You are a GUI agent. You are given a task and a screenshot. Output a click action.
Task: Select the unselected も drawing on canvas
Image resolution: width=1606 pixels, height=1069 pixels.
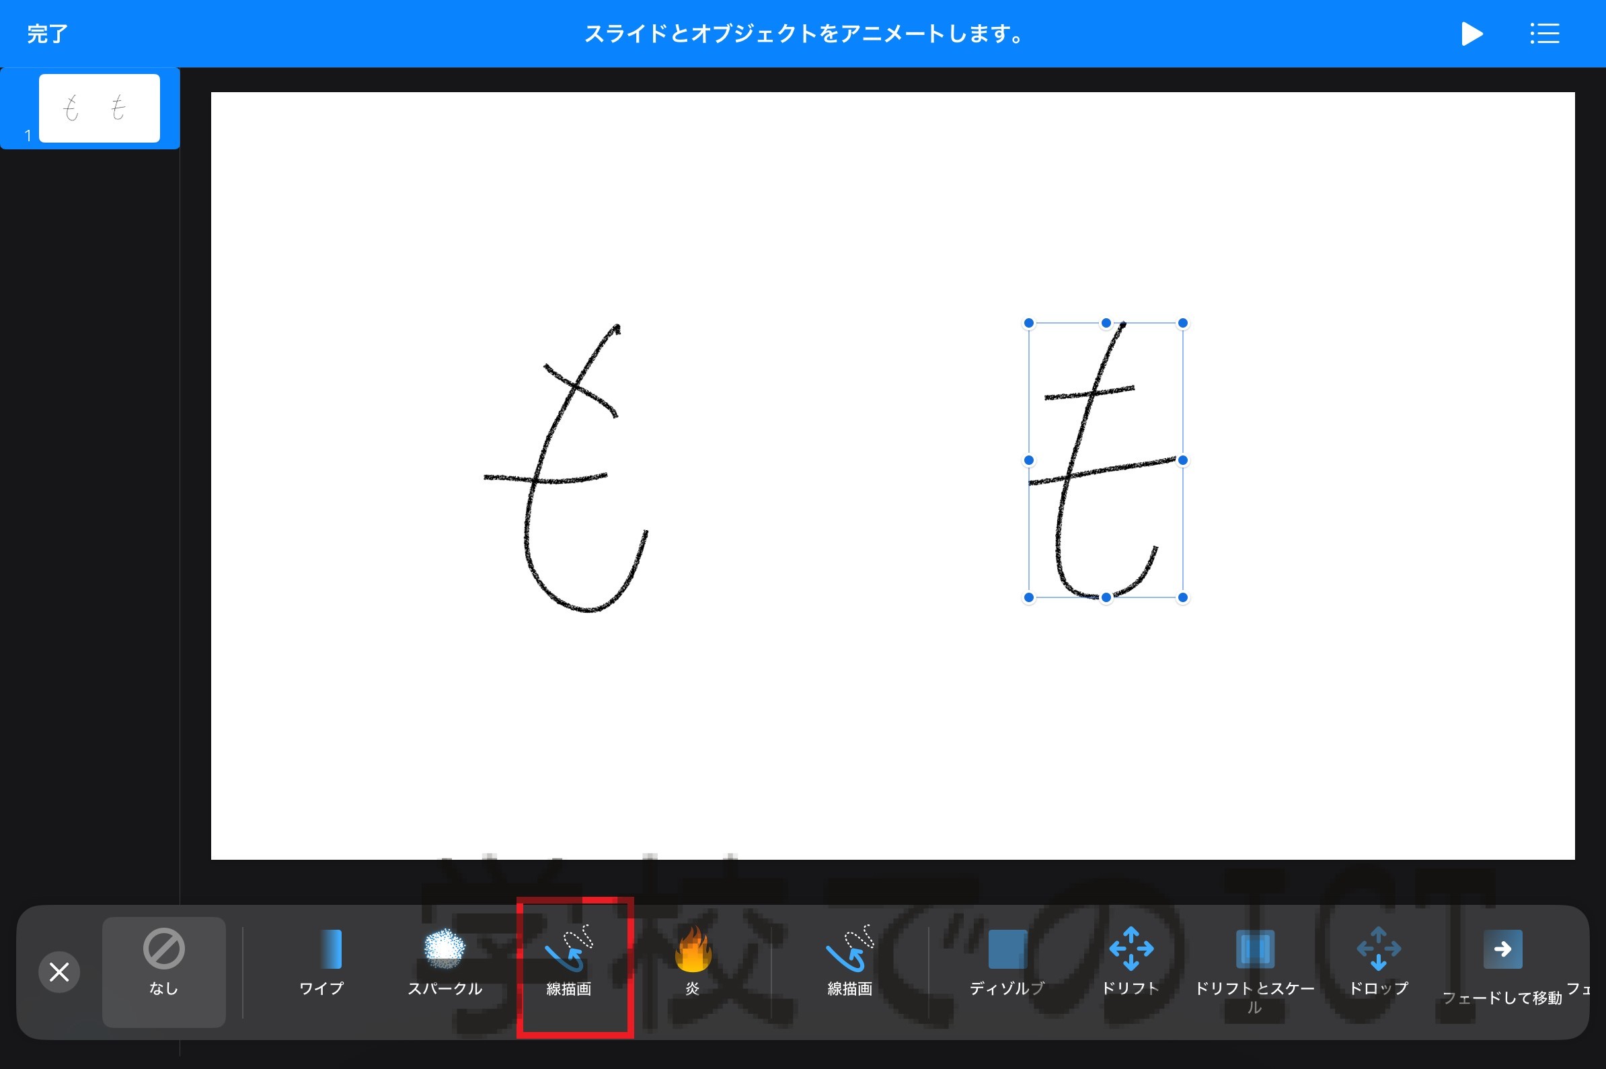[566, 468]
